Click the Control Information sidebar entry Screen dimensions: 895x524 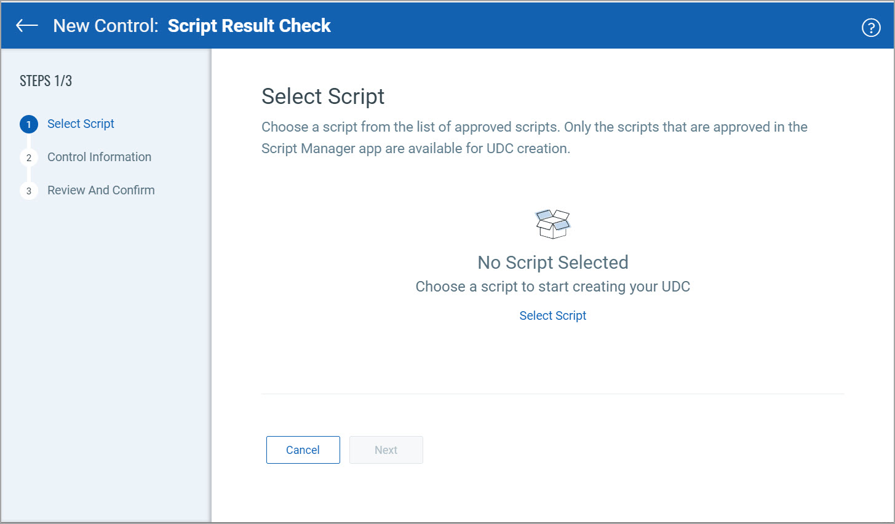coord(99,157)
